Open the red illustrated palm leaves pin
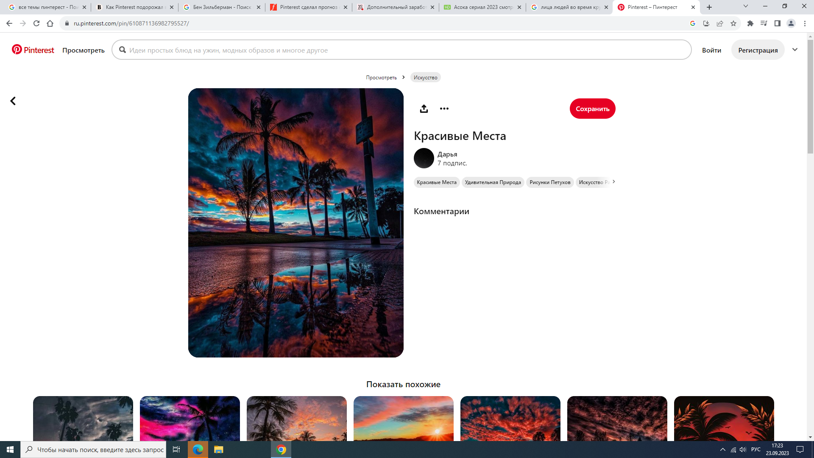This screenshot has width=814, height=458. coord(724,419)
